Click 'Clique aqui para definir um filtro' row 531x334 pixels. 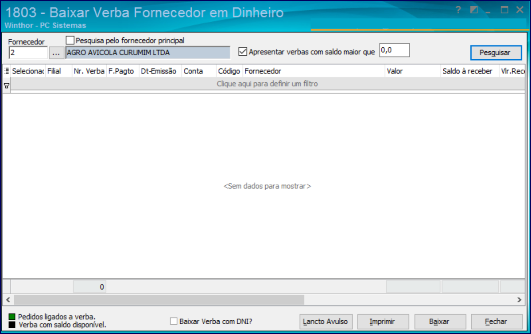pos(267,84)
